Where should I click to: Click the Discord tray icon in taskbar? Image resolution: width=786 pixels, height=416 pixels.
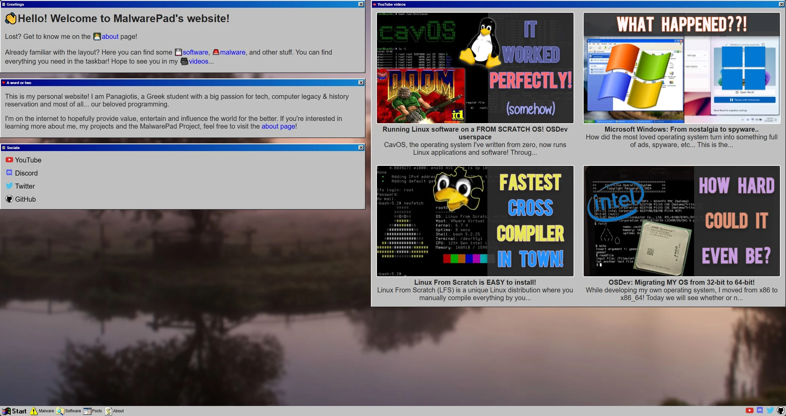click(x=760, y=410)
